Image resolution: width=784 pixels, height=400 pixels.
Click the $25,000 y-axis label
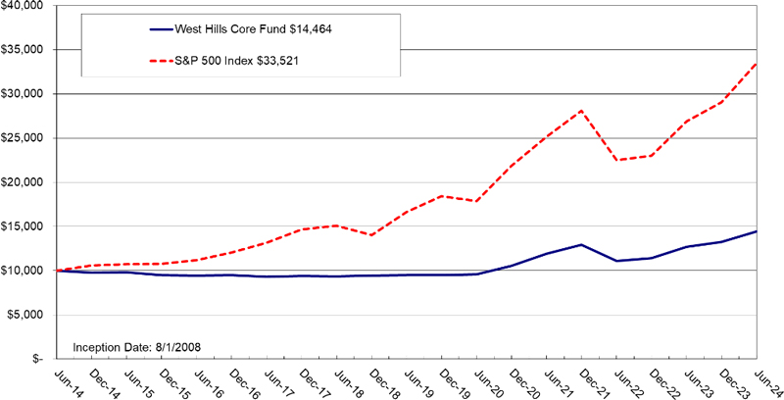(22, 138)
